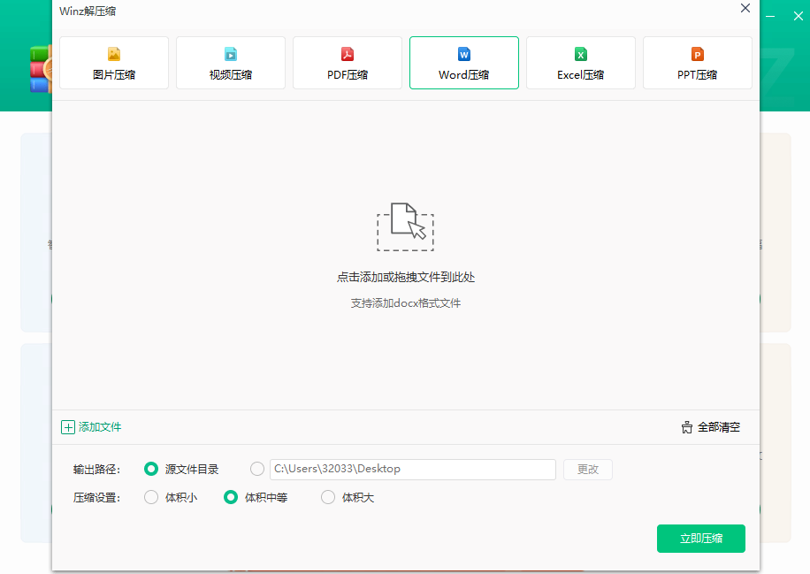Click the red PDF压缩 icon
810x574 pixels.
[x=346, y=53]
